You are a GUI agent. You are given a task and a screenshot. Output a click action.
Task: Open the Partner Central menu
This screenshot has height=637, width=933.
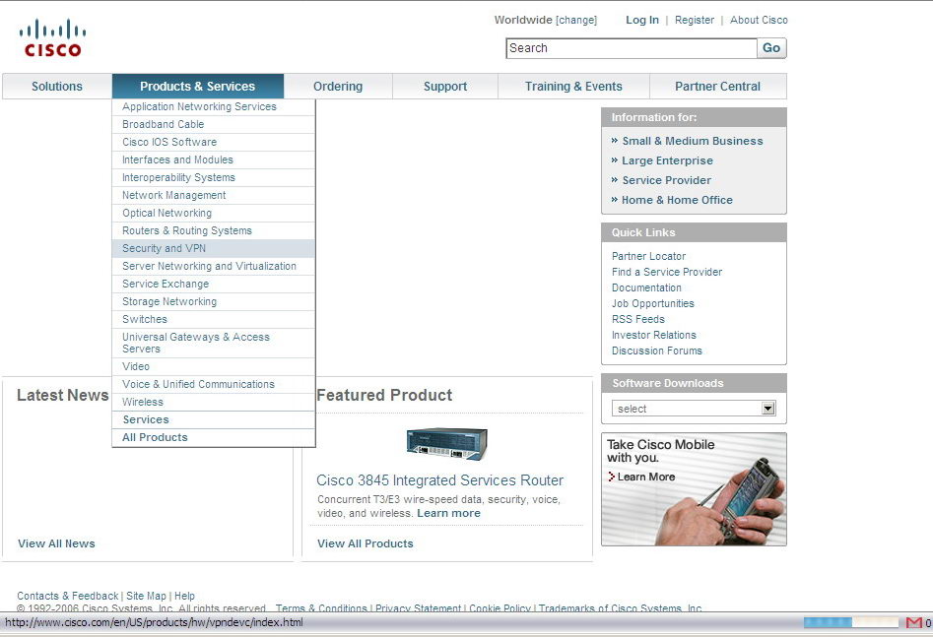[x=717, y=87]
